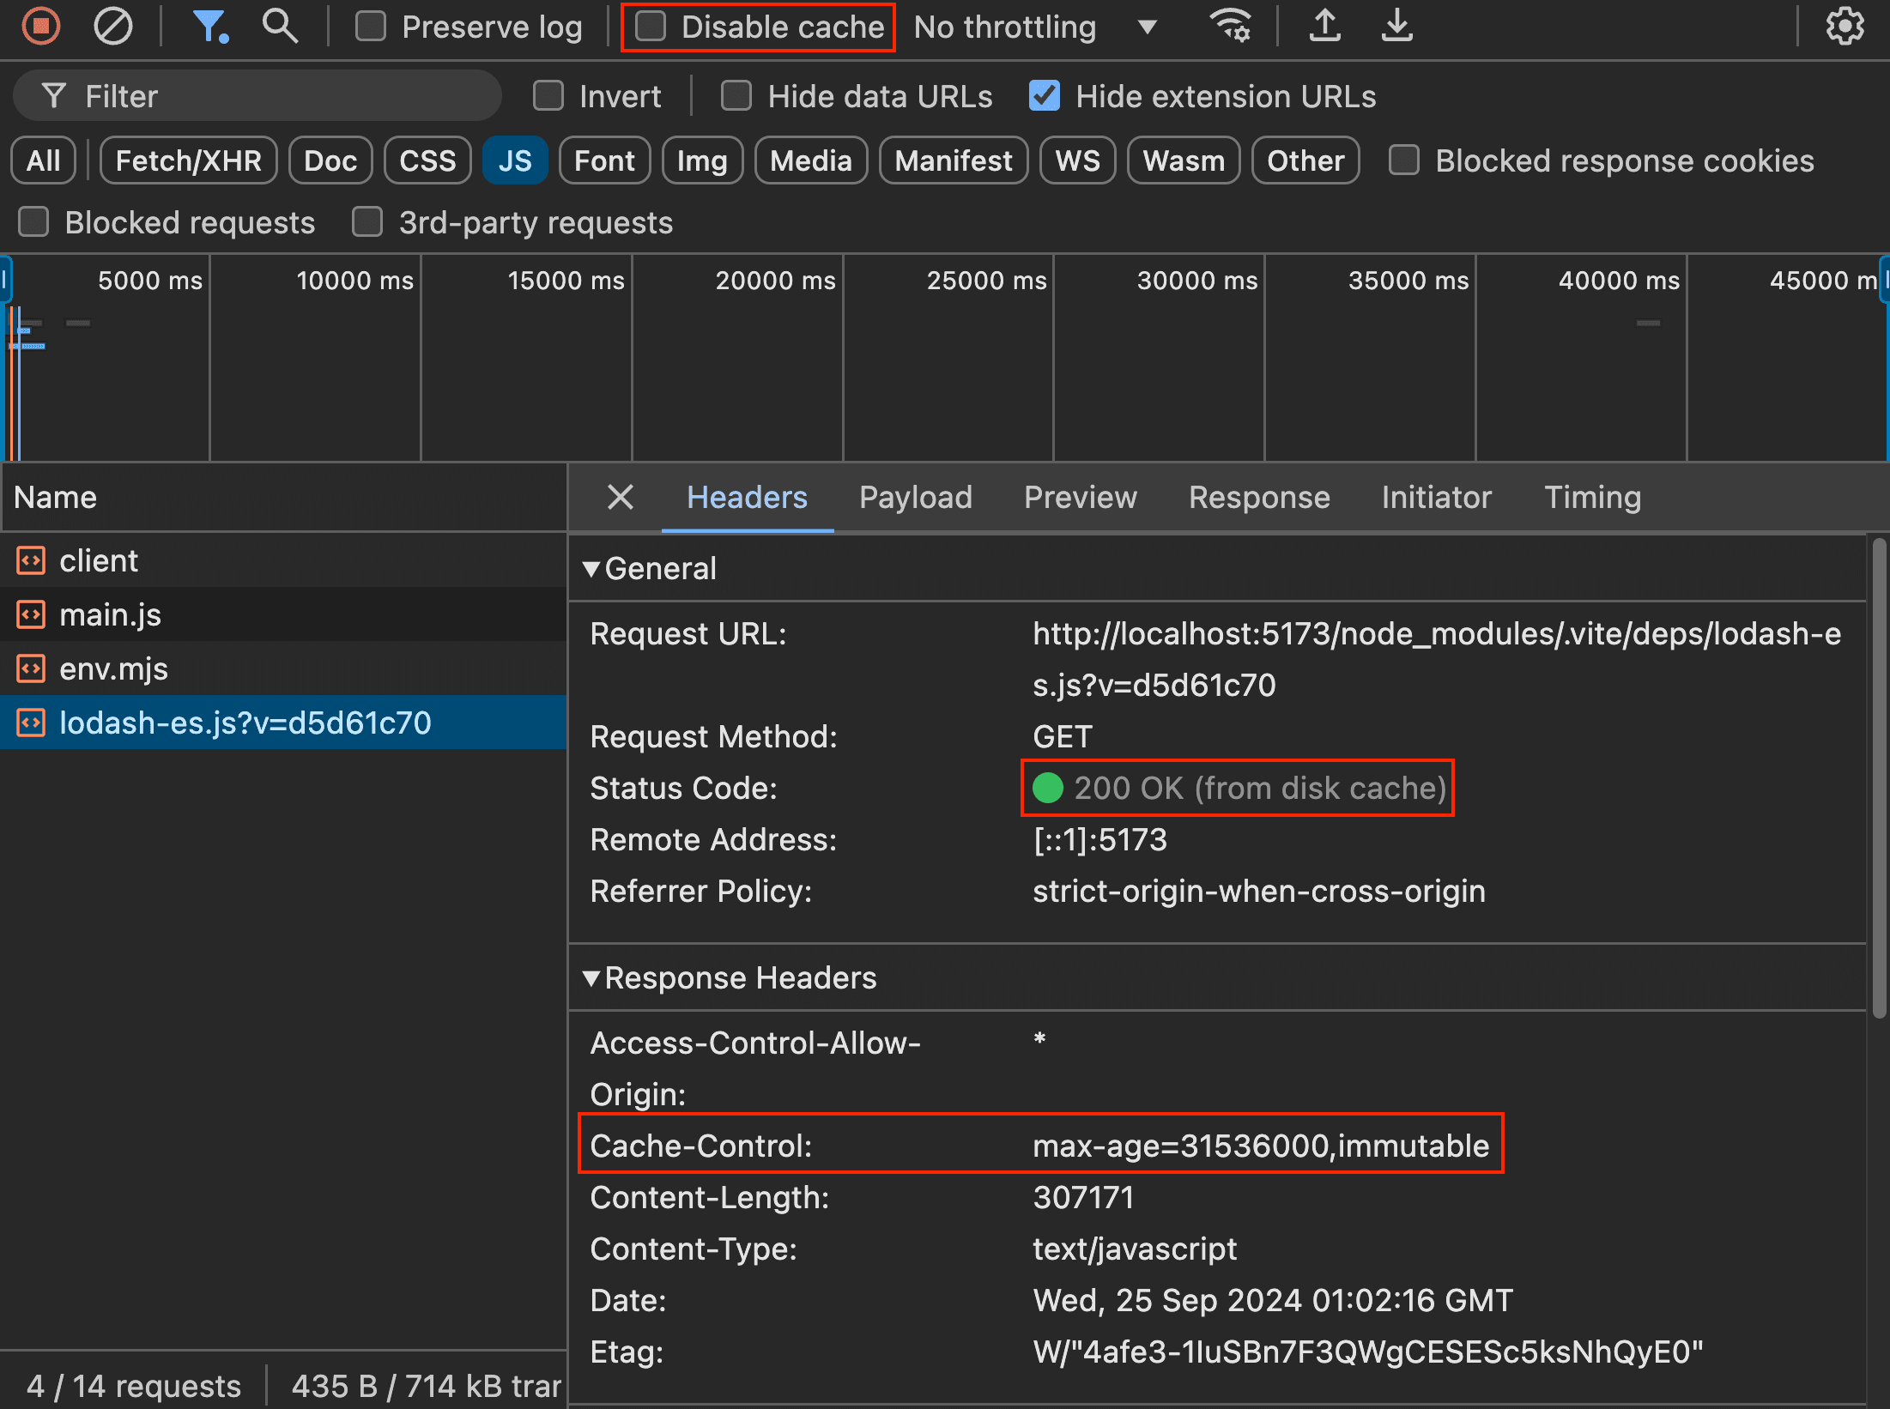Open Network settings gear
1890x1409 pixels.
click(x=1845, y=27)
